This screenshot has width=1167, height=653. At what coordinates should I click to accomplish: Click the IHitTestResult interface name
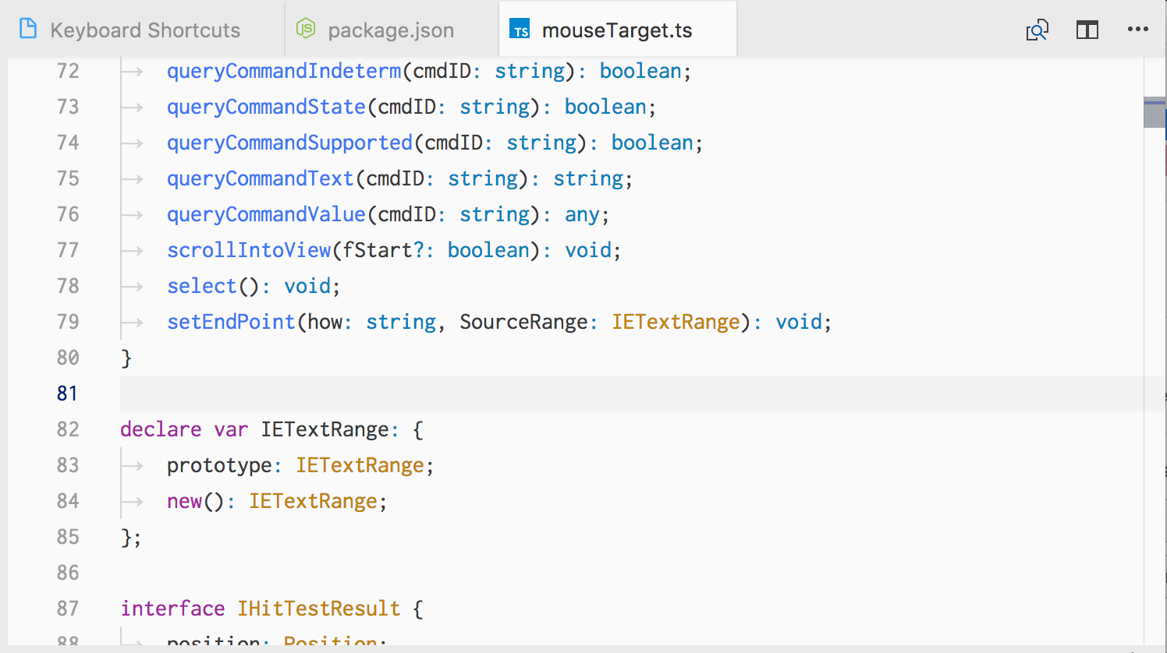318,609
